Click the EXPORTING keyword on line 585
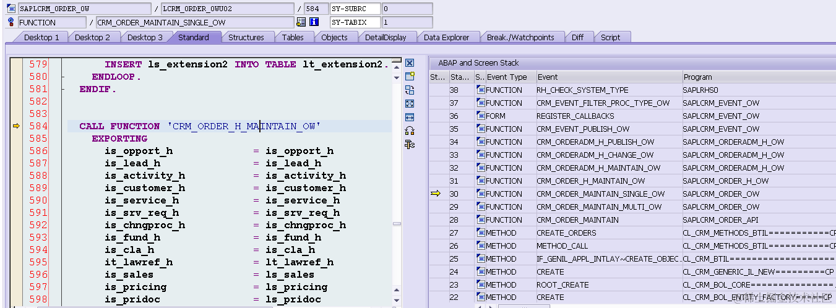Image resolution: width=836 pixels, height=308 pixels. pyautogui.click(x=119, y=139)
